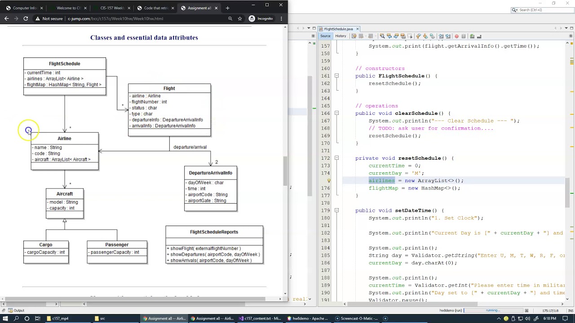The height and width of the screenshot is (323, 575).
Task: Collapse setDateTime method fold at line 179
Action: click(336, 210)
